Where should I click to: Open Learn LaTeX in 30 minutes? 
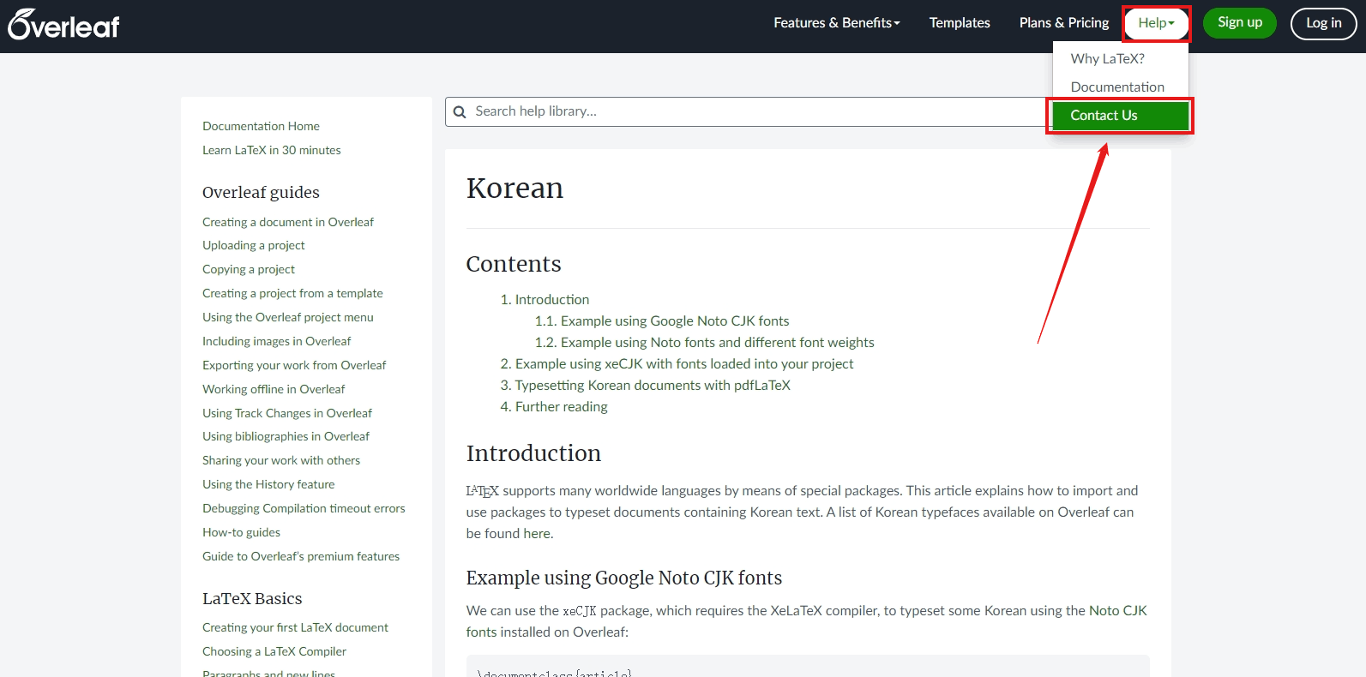pos(272,150)
